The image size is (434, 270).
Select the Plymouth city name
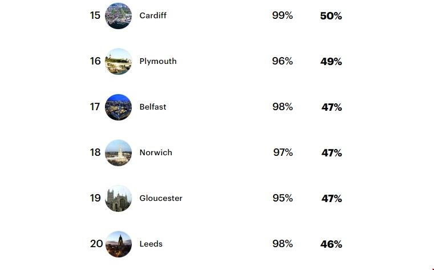click(158, 62)
